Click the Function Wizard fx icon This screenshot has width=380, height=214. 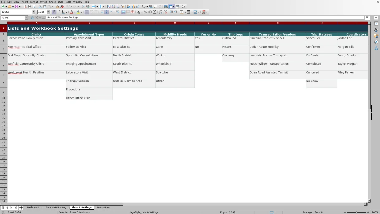[32, 18]
